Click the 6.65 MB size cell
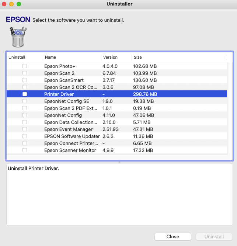Screen dimensions: 237x246 [142, 143]
